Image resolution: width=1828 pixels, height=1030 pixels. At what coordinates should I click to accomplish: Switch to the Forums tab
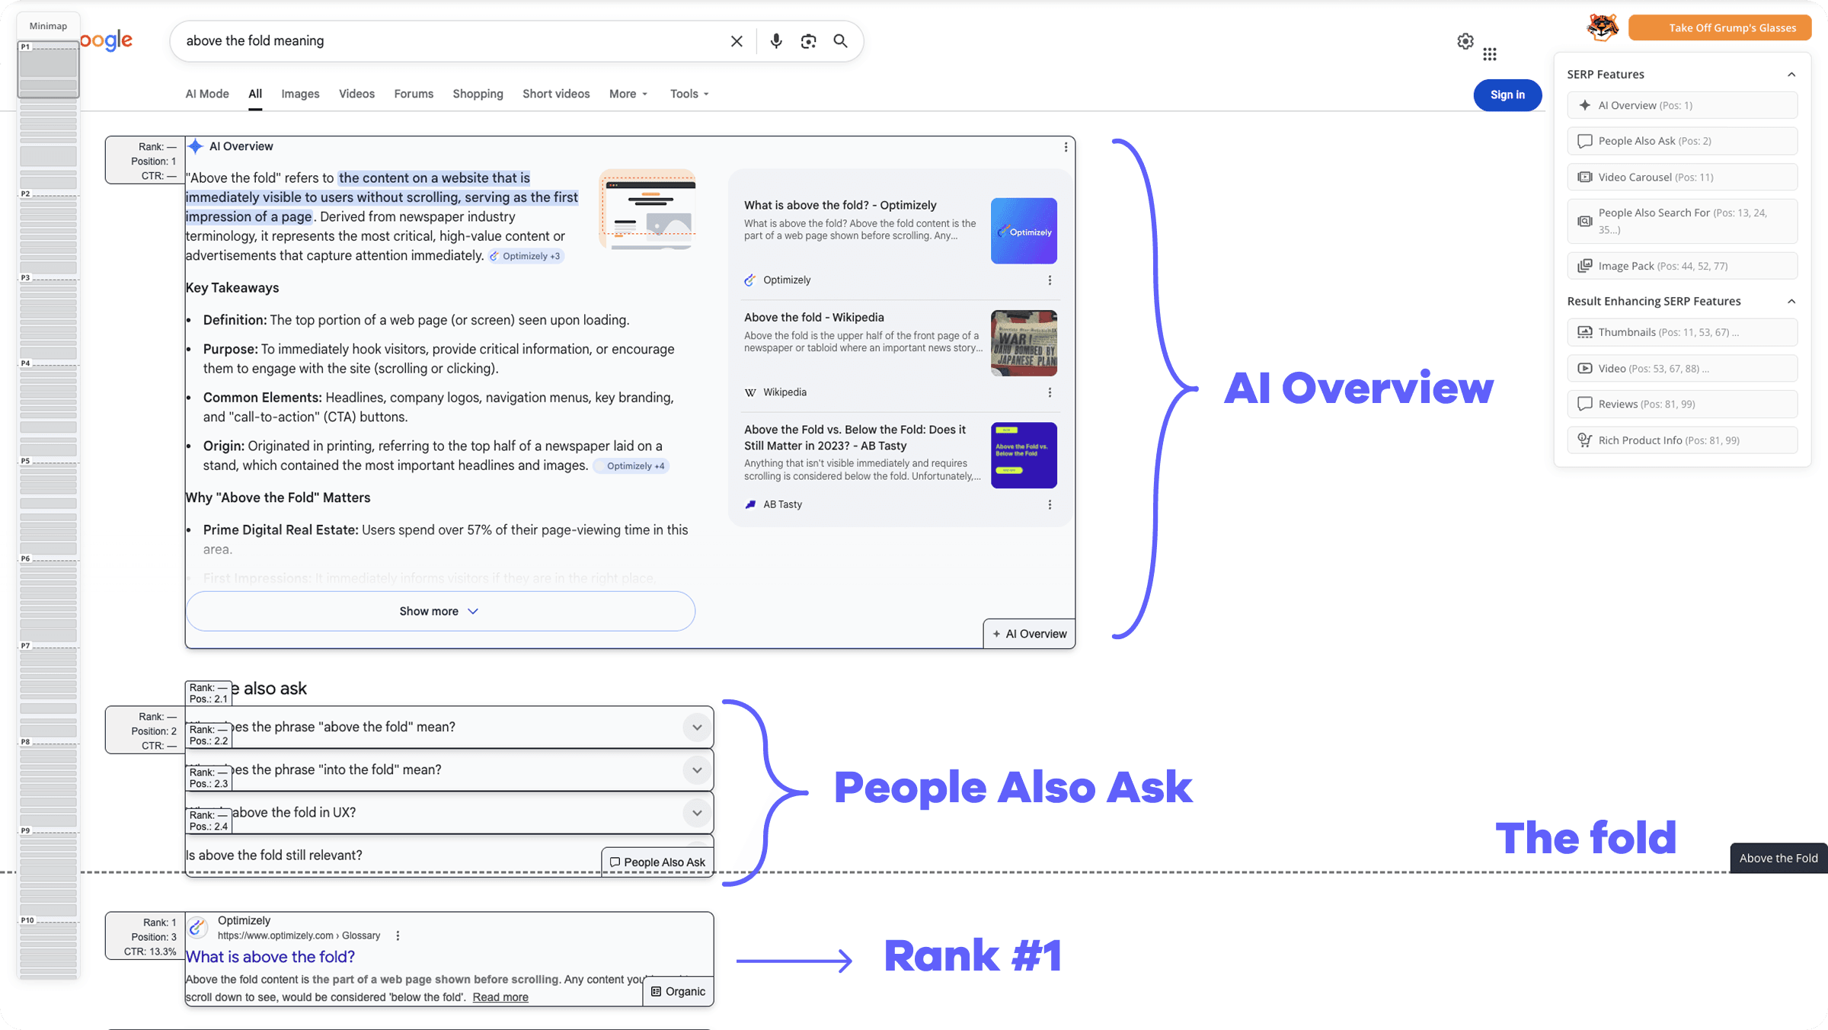click(414, 94)
